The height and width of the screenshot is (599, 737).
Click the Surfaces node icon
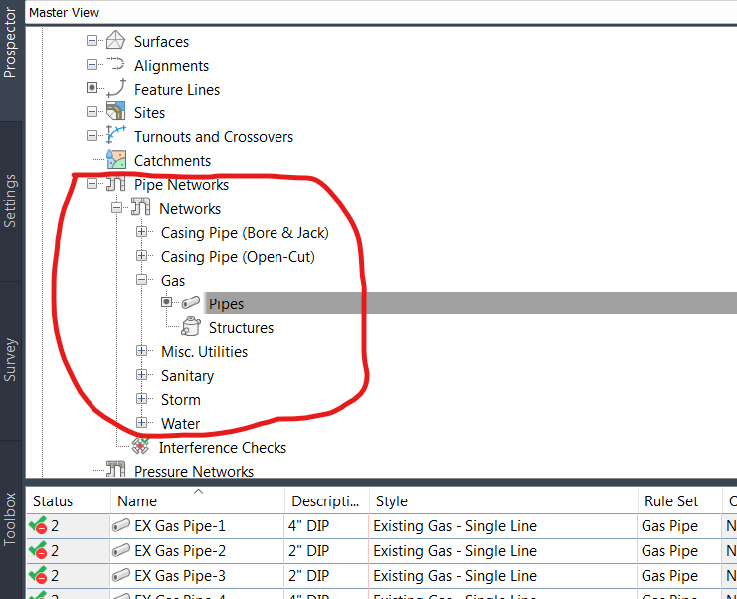tap(115, 41)
